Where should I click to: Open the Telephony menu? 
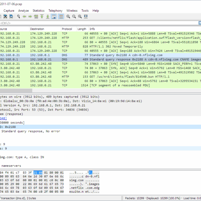(55, 11)
